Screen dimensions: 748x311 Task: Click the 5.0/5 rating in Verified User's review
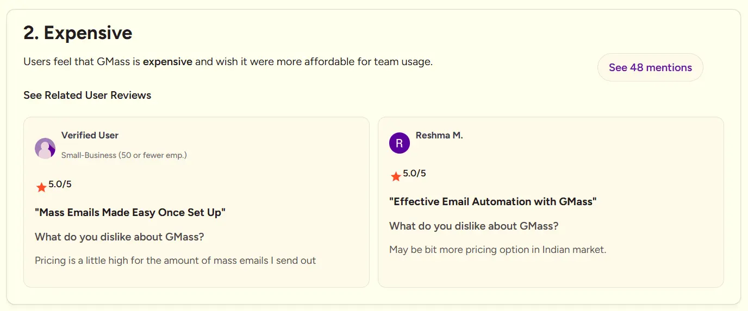pos(60,184)
